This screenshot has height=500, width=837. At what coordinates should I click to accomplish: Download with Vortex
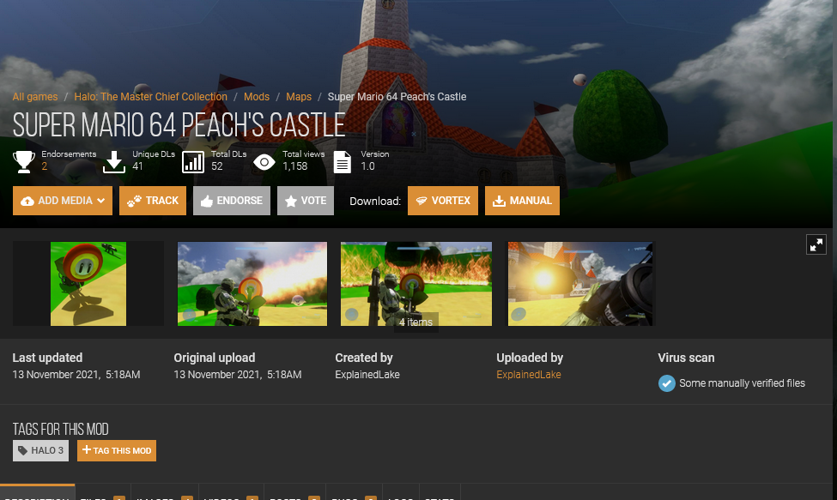443,201
